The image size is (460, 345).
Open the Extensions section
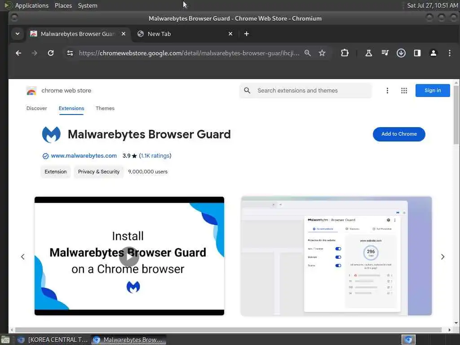[x=71, y=108]
